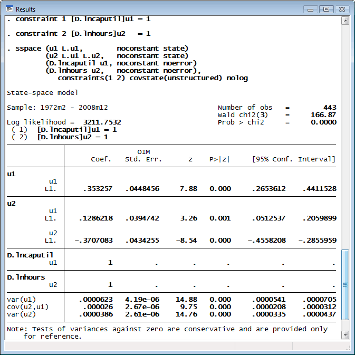Click the bold u2 equation heading
Image resolution: width=355 pixels, height=355 pixels.
(11, 204)
